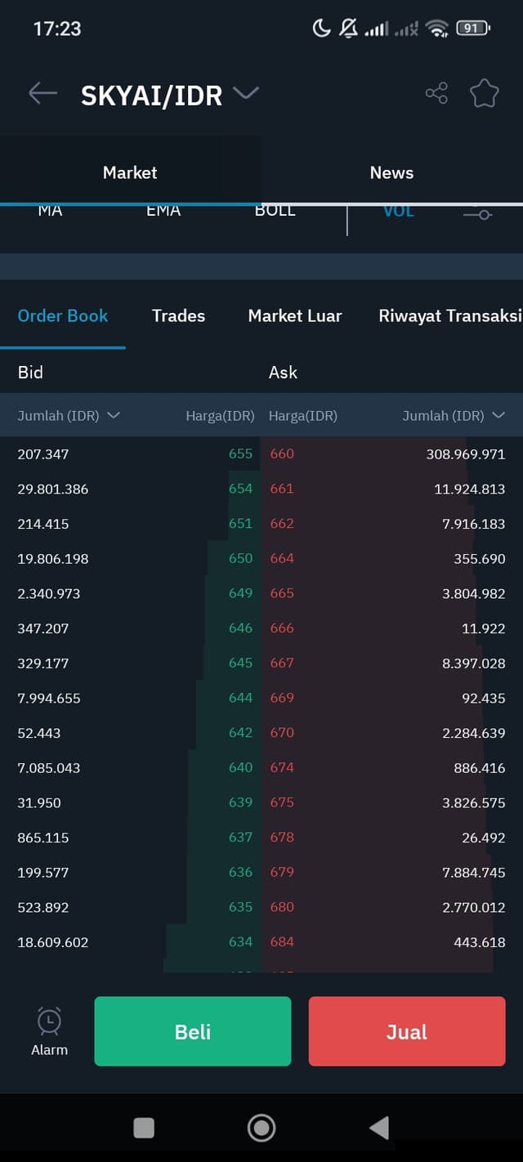Switch to the Trades tab
This screenshot has width=523, height=1162.
(178, 315)
